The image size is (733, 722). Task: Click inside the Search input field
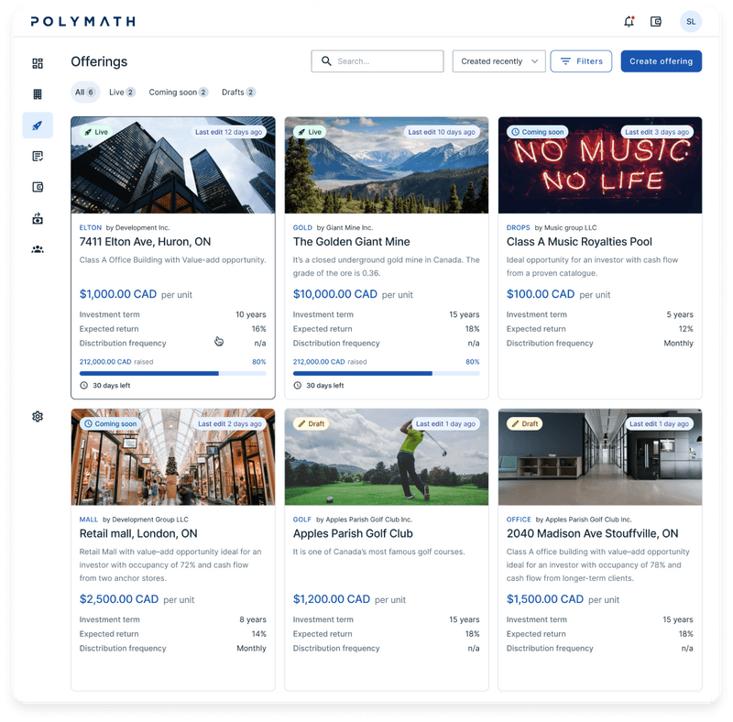click(x=380, y=60)
